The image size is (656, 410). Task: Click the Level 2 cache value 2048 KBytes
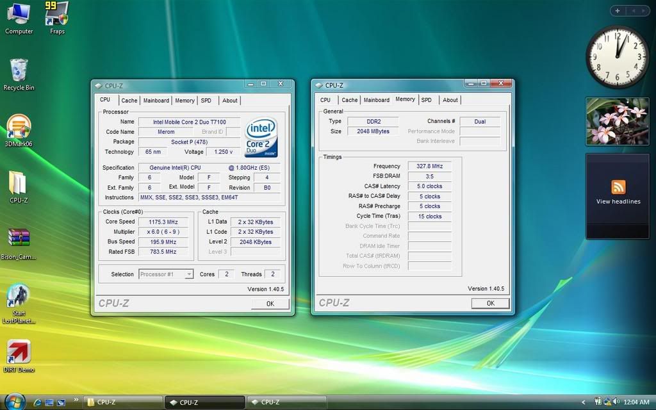(255, 242)
